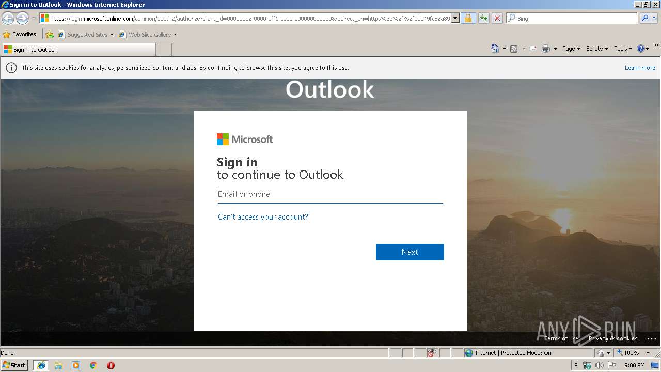Viewport: 661px width, 372px height.
Task: Click the address bar URL field
Action: pos(250,18)
